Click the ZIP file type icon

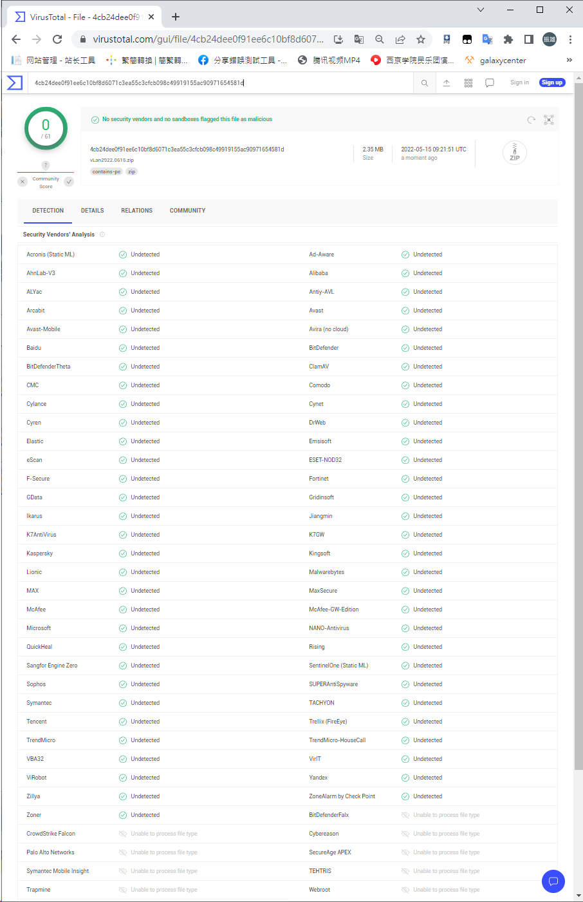pyautogui.click(x=515, y=153)
